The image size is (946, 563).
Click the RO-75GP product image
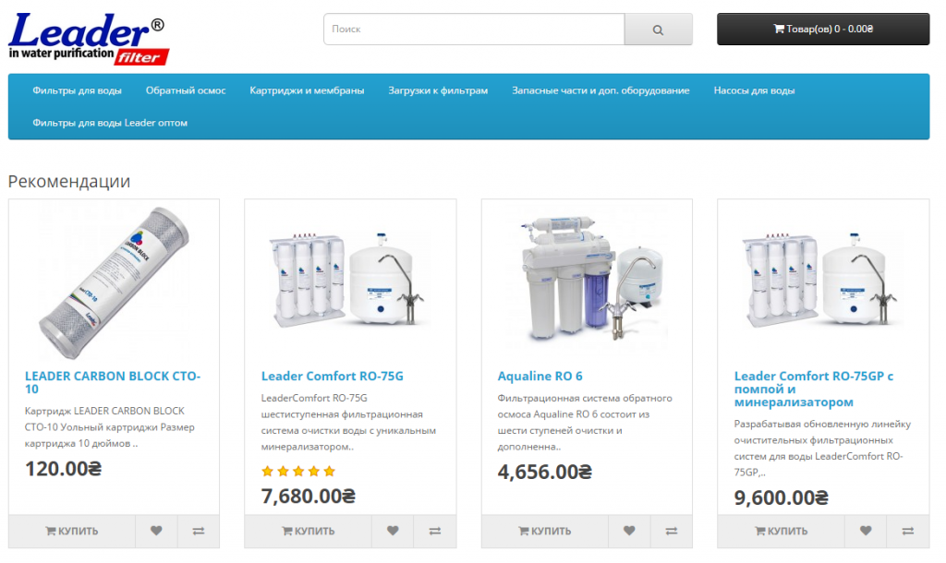pyautogui.click(x=823, y=282)
